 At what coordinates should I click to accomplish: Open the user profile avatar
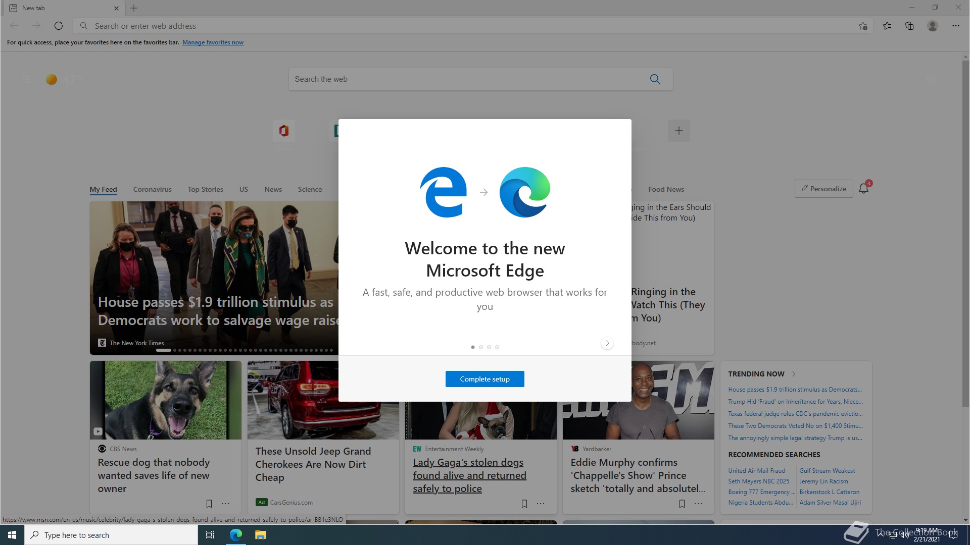coord(933,26)
